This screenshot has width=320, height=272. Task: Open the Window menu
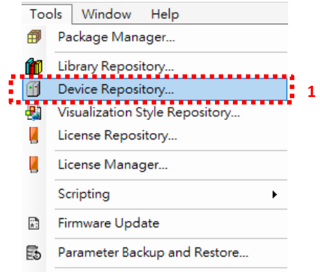106,15
